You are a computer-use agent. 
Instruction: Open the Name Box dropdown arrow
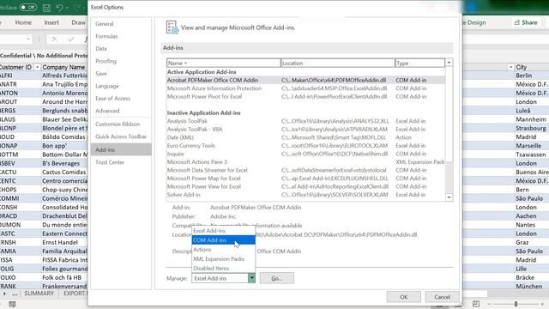[x=28, y=39]
